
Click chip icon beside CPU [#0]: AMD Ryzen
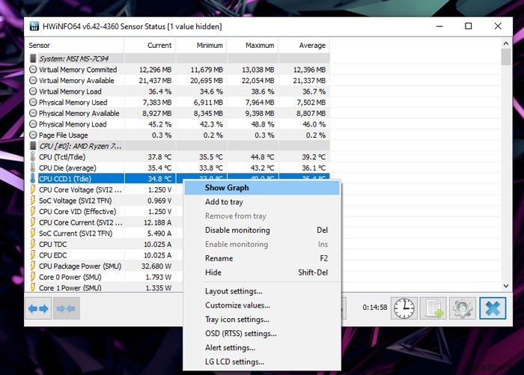click(33, 146)
